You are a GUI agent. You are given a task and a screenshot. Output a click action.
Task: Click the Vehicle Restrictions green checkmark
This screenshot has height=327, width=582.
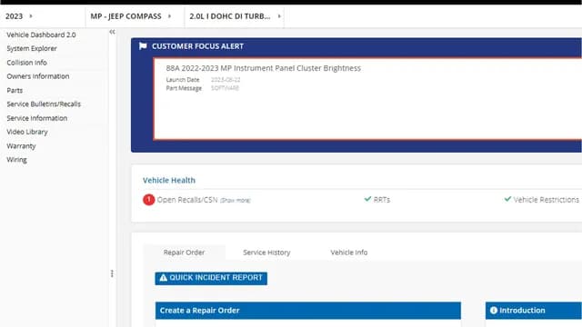click(x=507, y=199)
